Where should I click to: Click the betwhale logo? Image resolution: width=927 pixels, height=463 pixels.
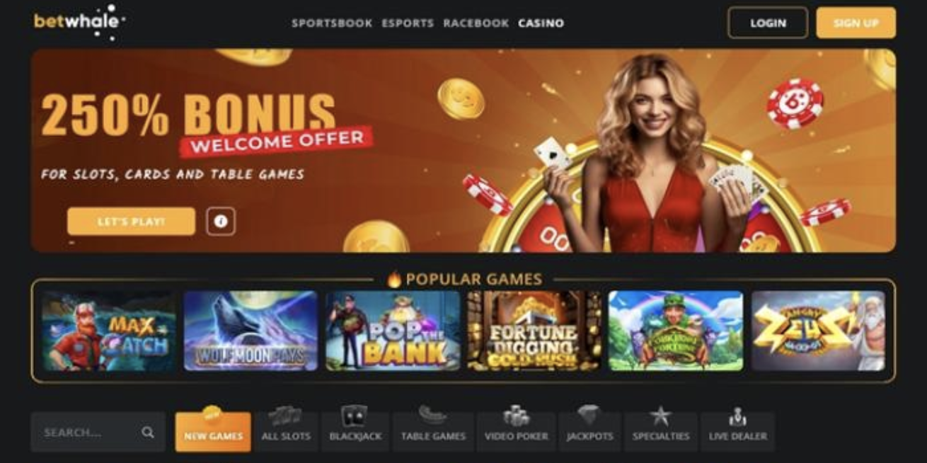[79, 21]
